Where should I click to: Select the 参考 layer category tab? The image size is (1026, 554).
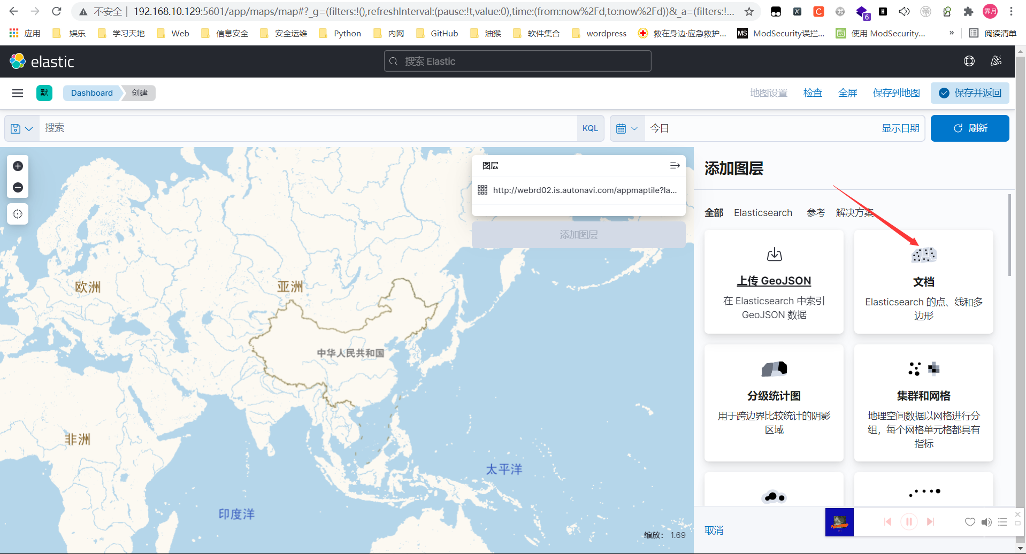[815, 213]
